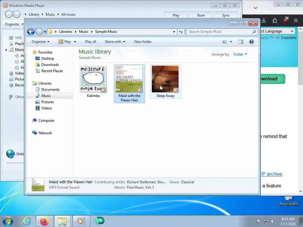The height and width of the screenshot is (227, 303).
Task: Open the Organize menu in Explorer
Action: 41,42
